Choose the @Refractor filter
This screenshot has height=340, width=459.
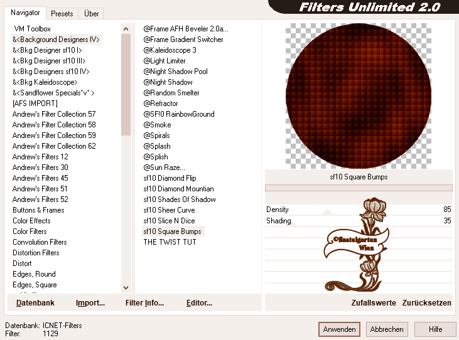pos(160,104)
